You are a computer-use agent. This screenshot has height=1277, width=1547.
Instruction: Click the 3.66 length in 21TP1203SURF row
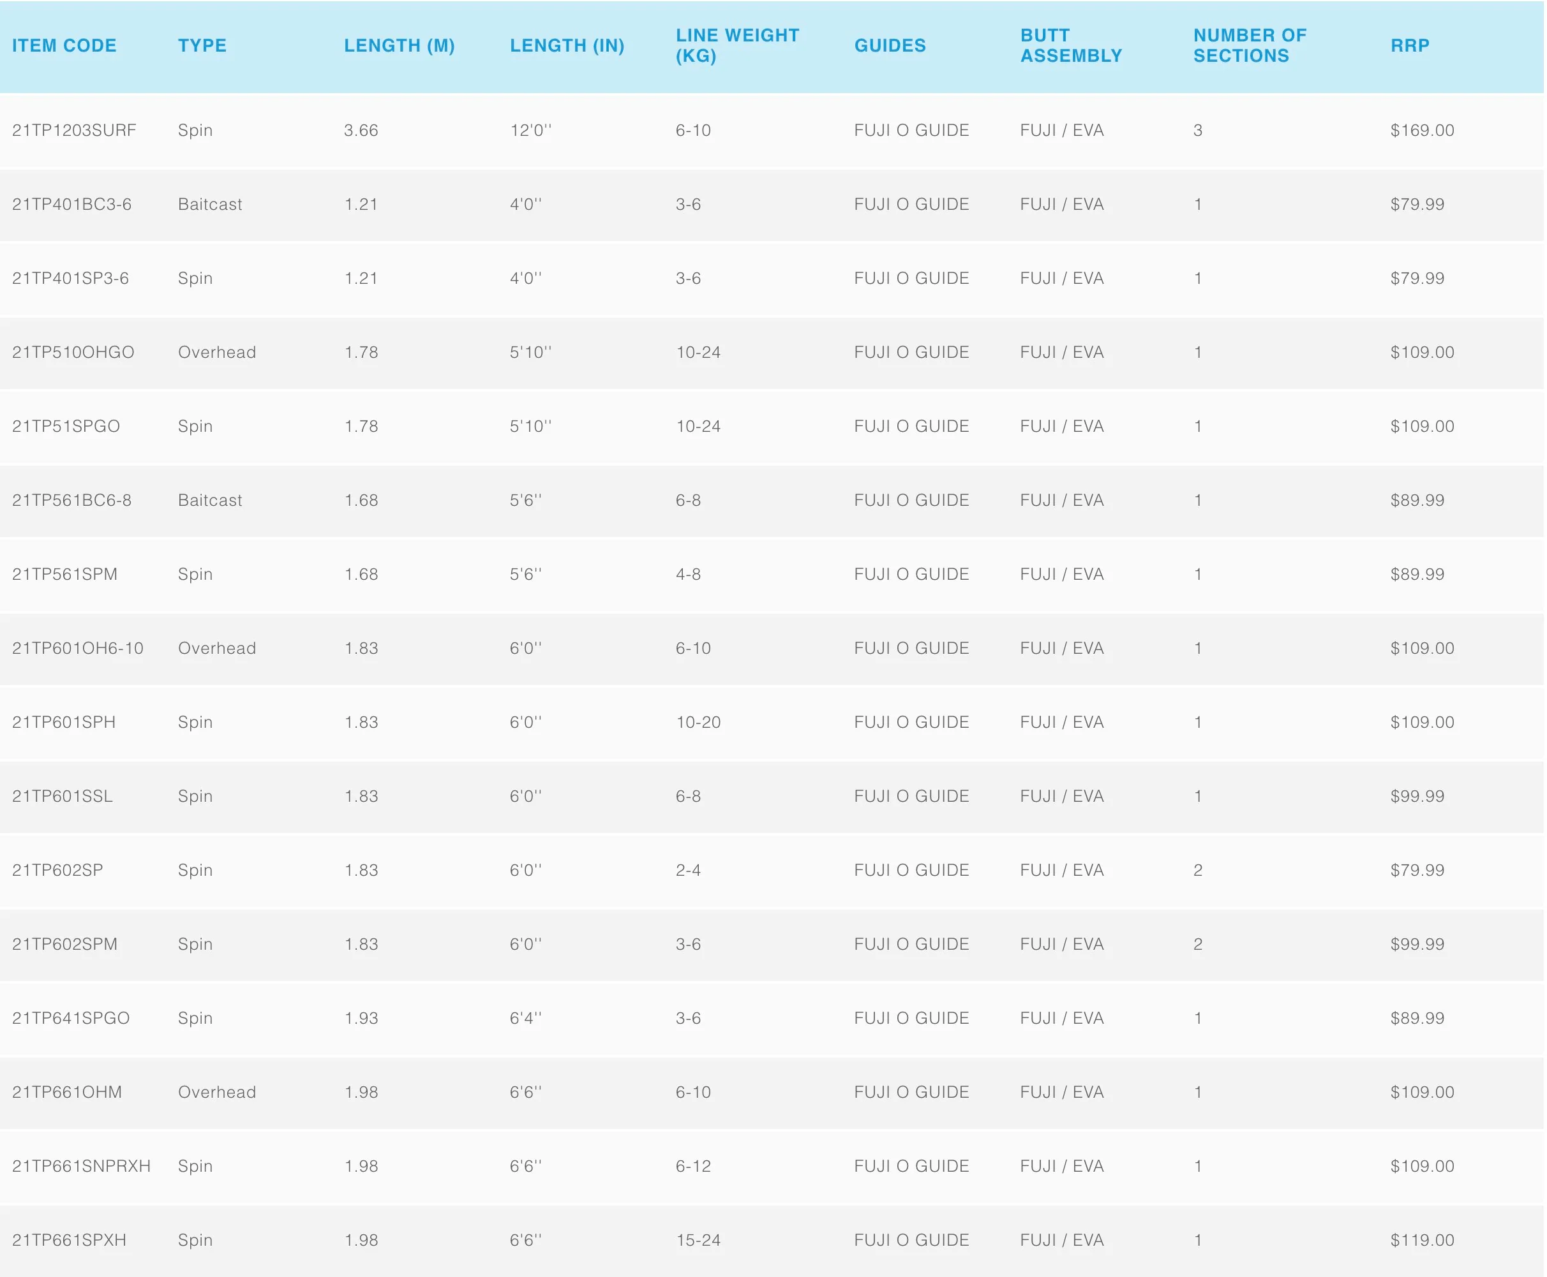[x=361, y=130]
